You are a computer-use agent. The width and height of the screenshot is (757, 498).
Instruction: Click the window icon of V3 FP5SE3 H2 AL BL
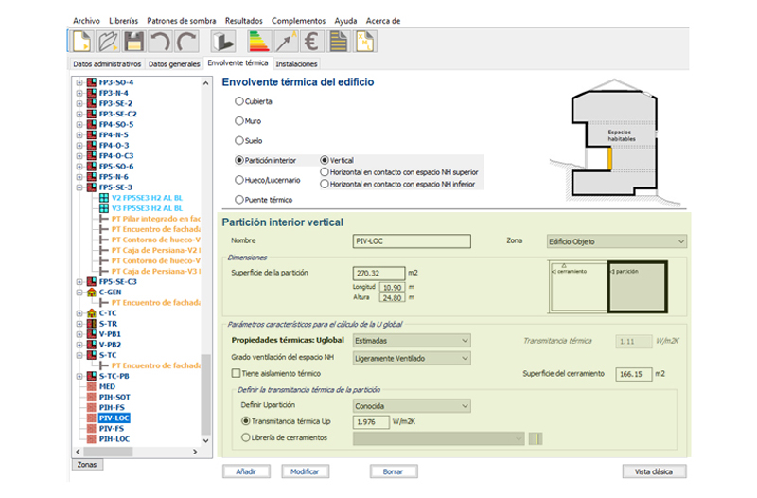(104, 208)
